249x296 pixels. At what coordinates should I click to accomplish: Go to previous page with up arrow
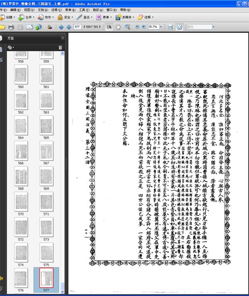coord(61,27)
